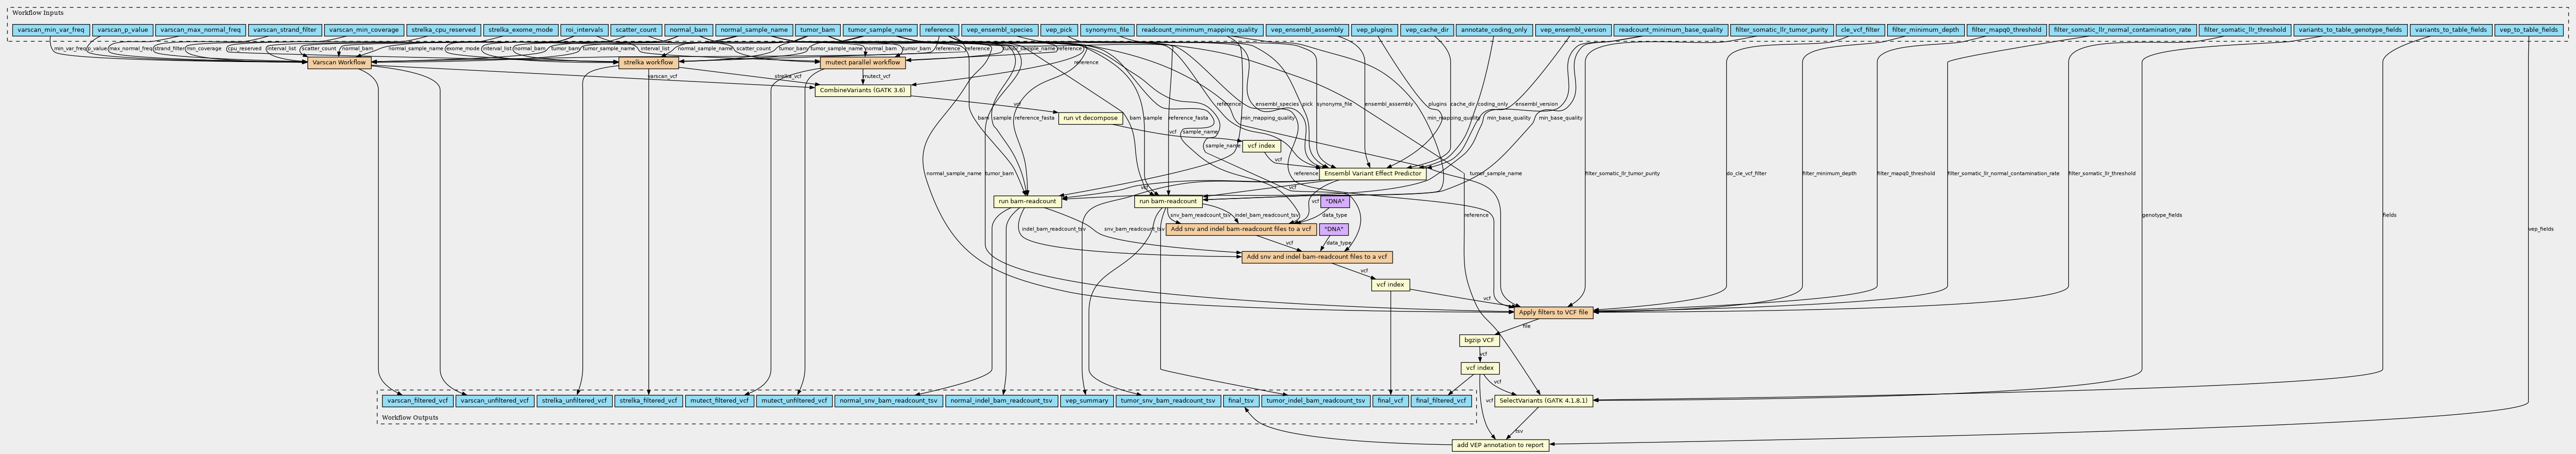The width and height of the screenshot is (2576, 454).
Task: Click the mutect_filtered_vcf output node
Action: coord(720,401)
